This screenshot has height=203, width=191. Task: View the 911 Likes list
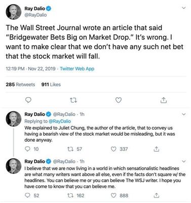(x=51, y=85)
